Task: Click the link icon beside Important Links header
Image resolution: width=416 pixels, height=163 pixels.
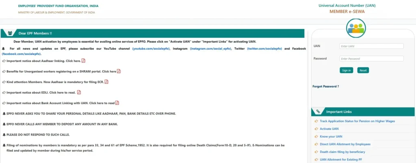Action: (318, 111)
